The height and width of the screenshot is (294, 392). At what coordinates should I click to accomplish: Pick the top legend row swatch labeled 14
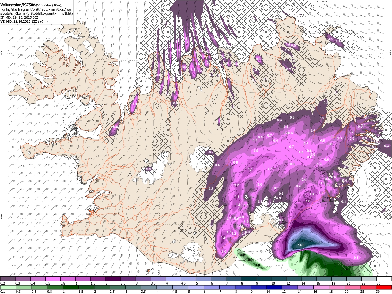309,279
